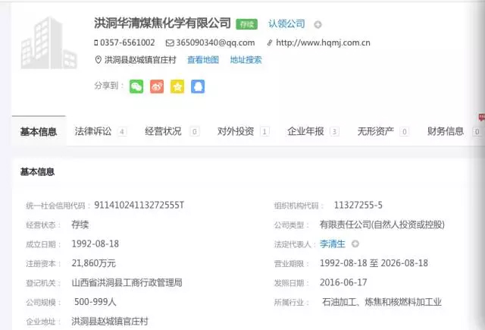Share the company via WeChat icon

pos(136,86)
